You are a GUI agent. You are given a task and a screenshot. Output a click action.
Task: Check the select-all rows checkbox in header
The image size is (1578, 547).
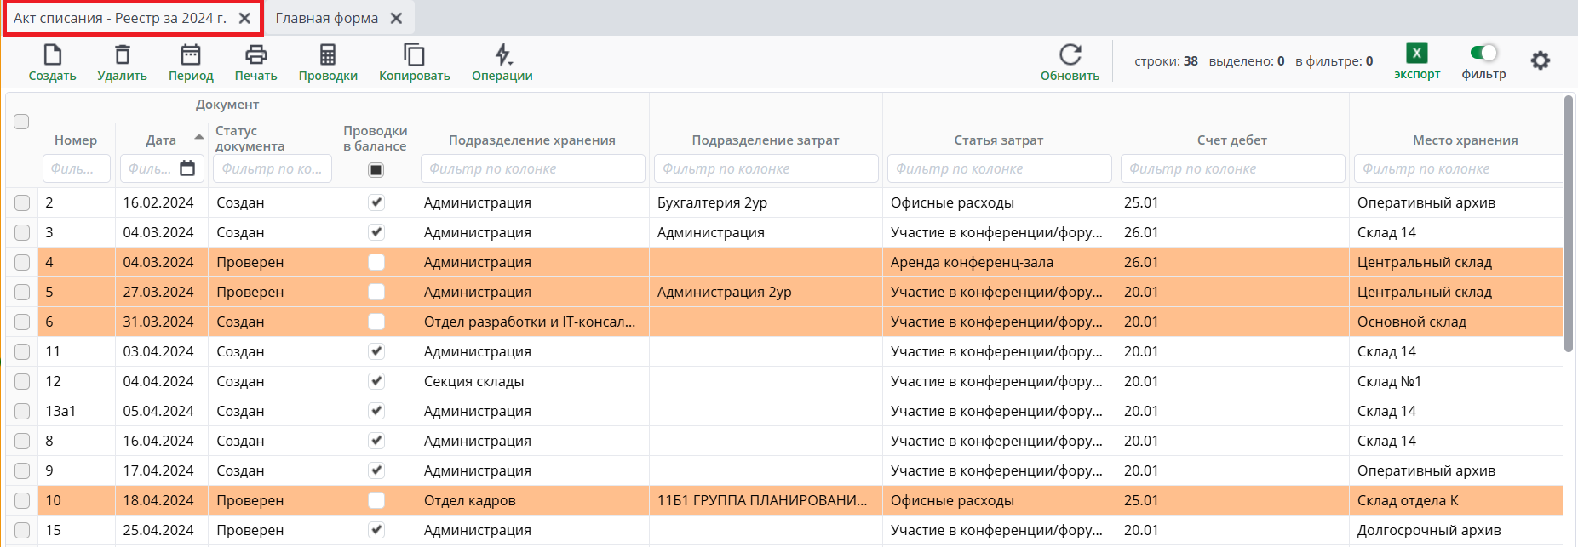pyautogui.click(x=21, y=122)
